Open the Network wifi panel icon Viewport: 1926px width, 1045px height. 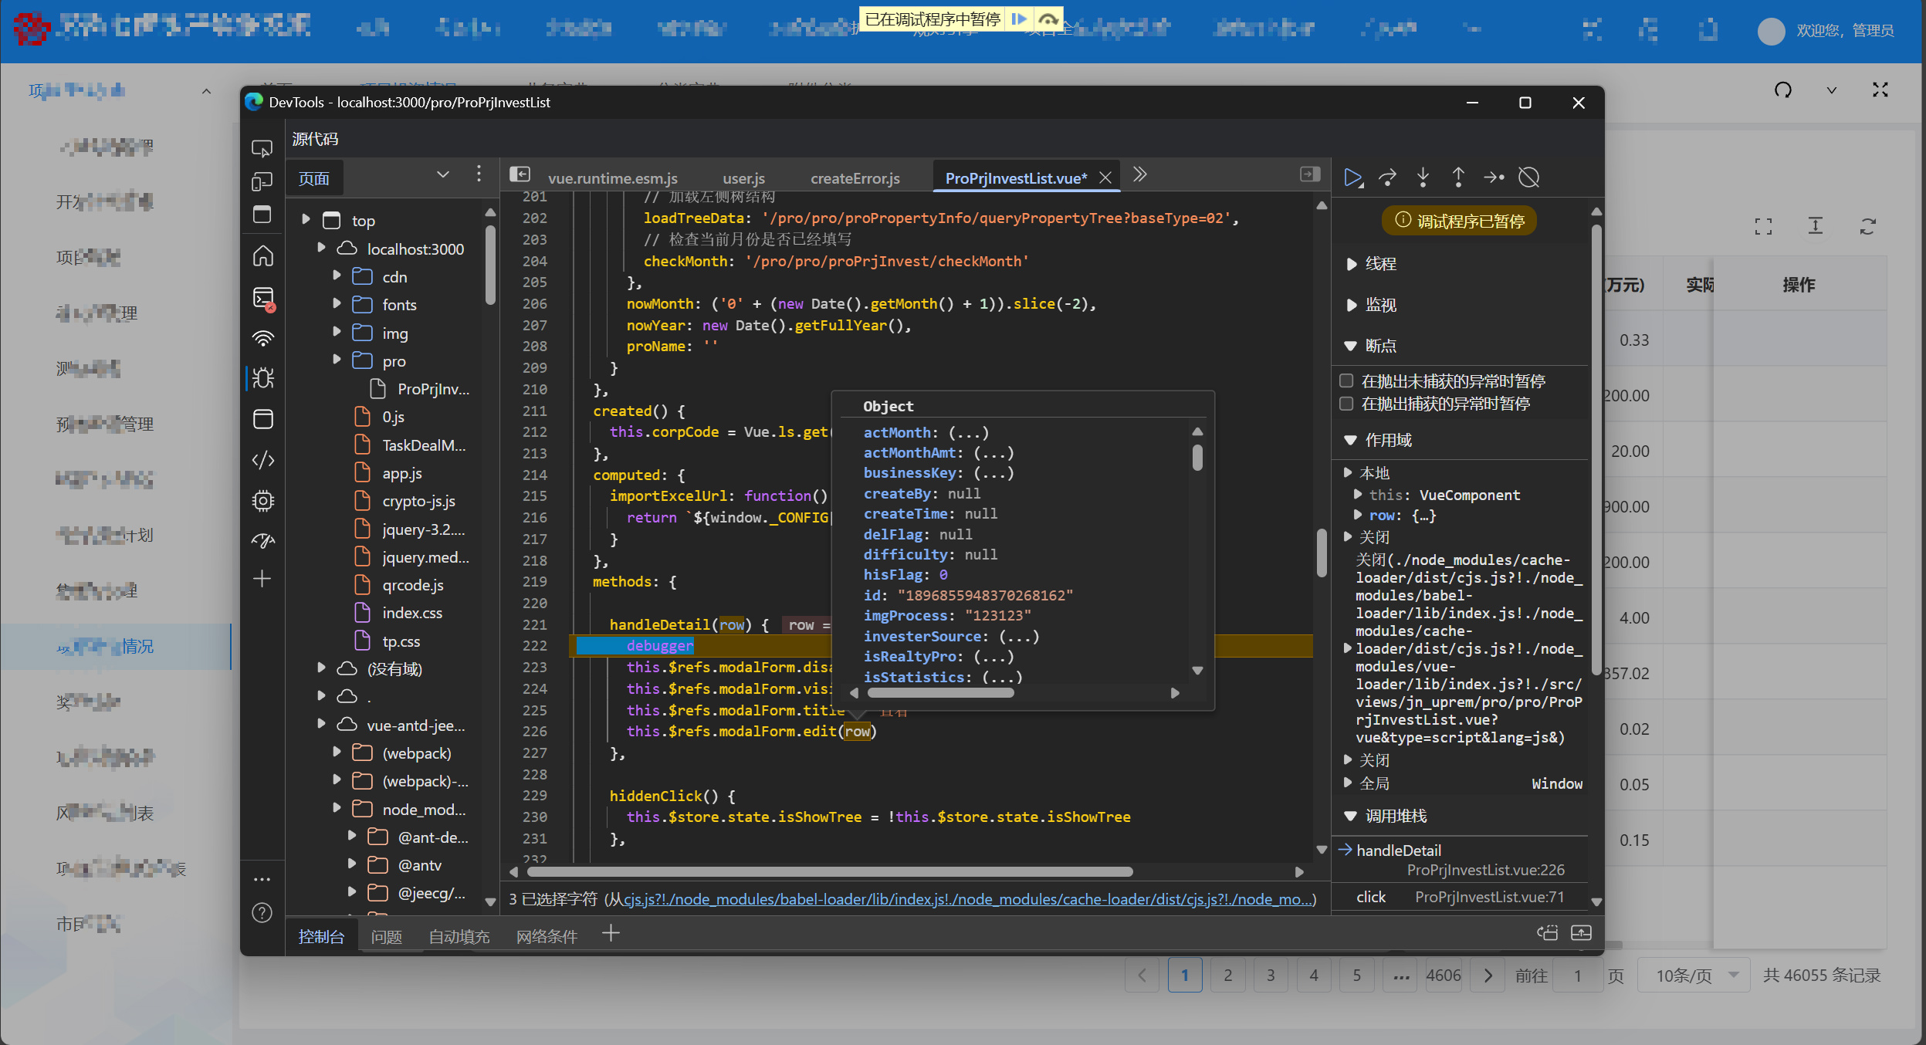(x=263, y=338)
